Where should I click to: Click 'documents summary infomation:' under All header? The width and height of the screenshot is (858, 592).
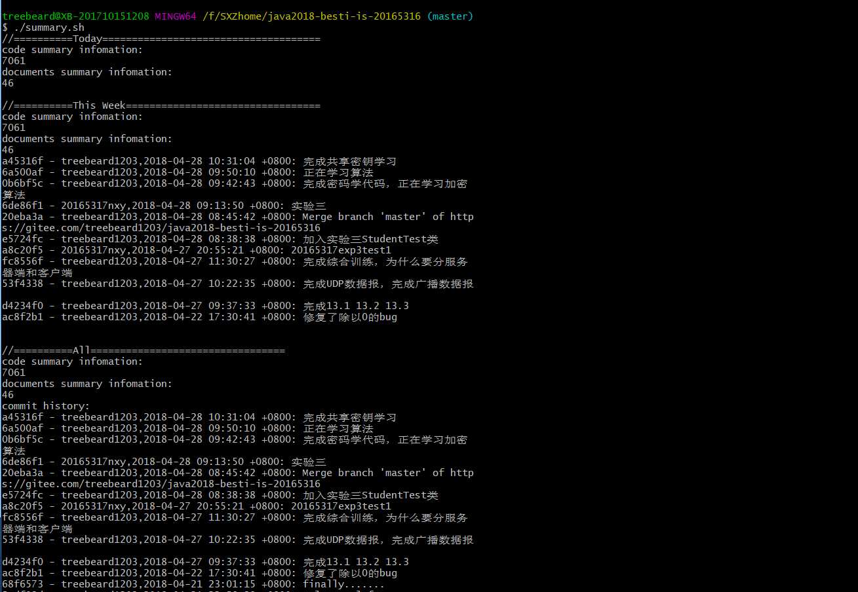tap(87, 384)
